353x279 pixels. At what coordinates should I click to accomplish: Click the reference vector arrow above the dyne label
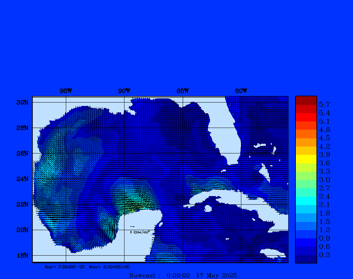point(132,227)
